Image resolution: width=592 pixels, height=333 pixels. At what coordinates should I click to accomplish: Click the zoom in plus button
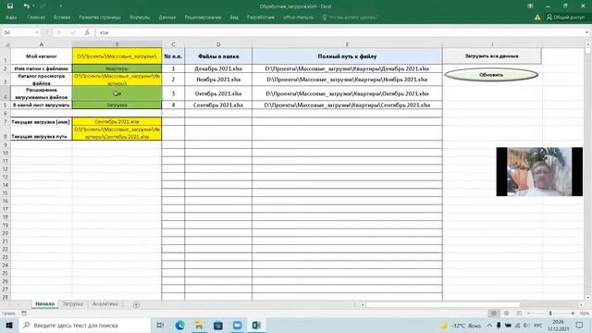[573, 314]
